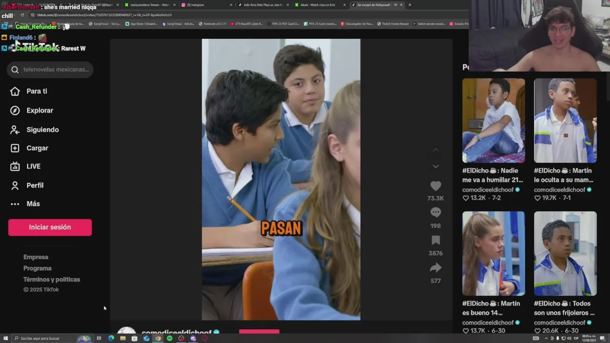
Task: Share the video using the arrow icon
Action: pyautogui.click(x=436, y=268)
